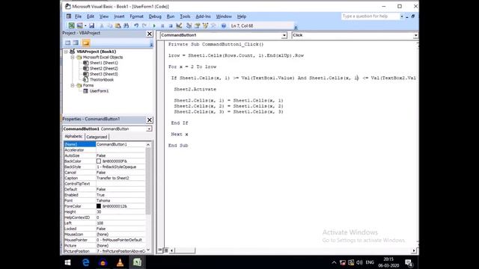
Task: Click the Break (pause) toolbar icon
Action: (x=162, y=26)
